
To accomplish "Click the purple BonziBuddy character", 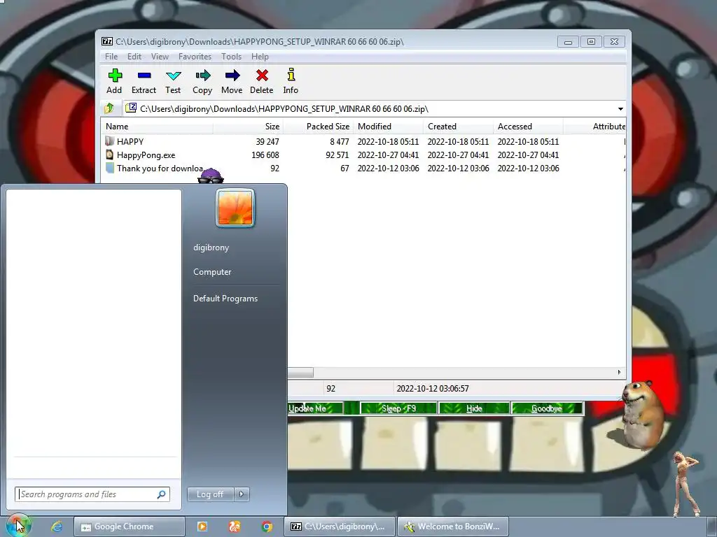I will point(210,176).
